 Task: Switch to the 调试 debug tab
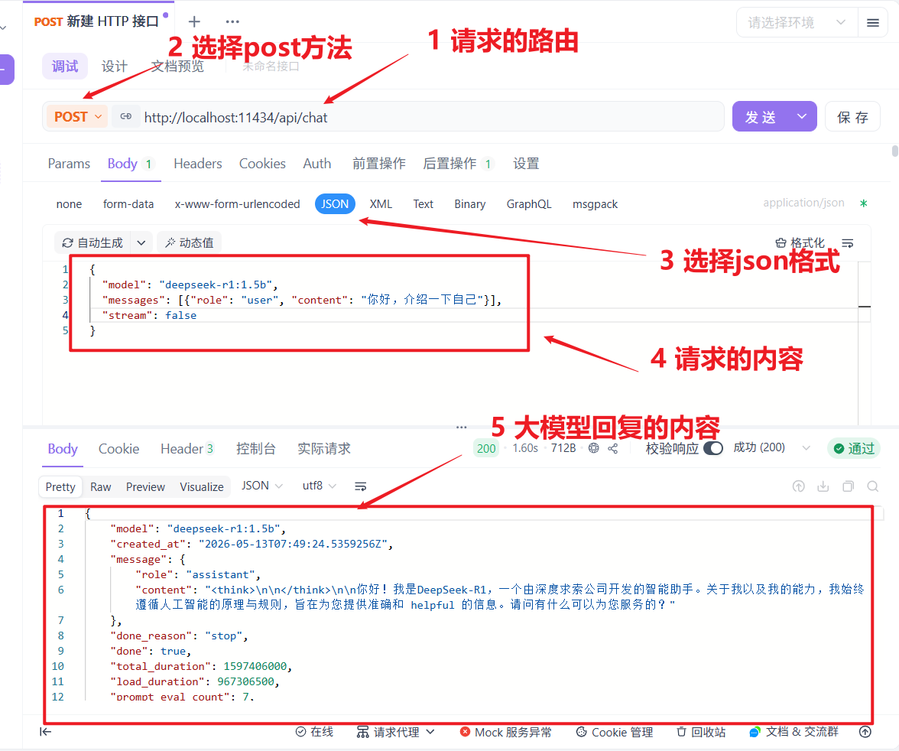[65, 67]
